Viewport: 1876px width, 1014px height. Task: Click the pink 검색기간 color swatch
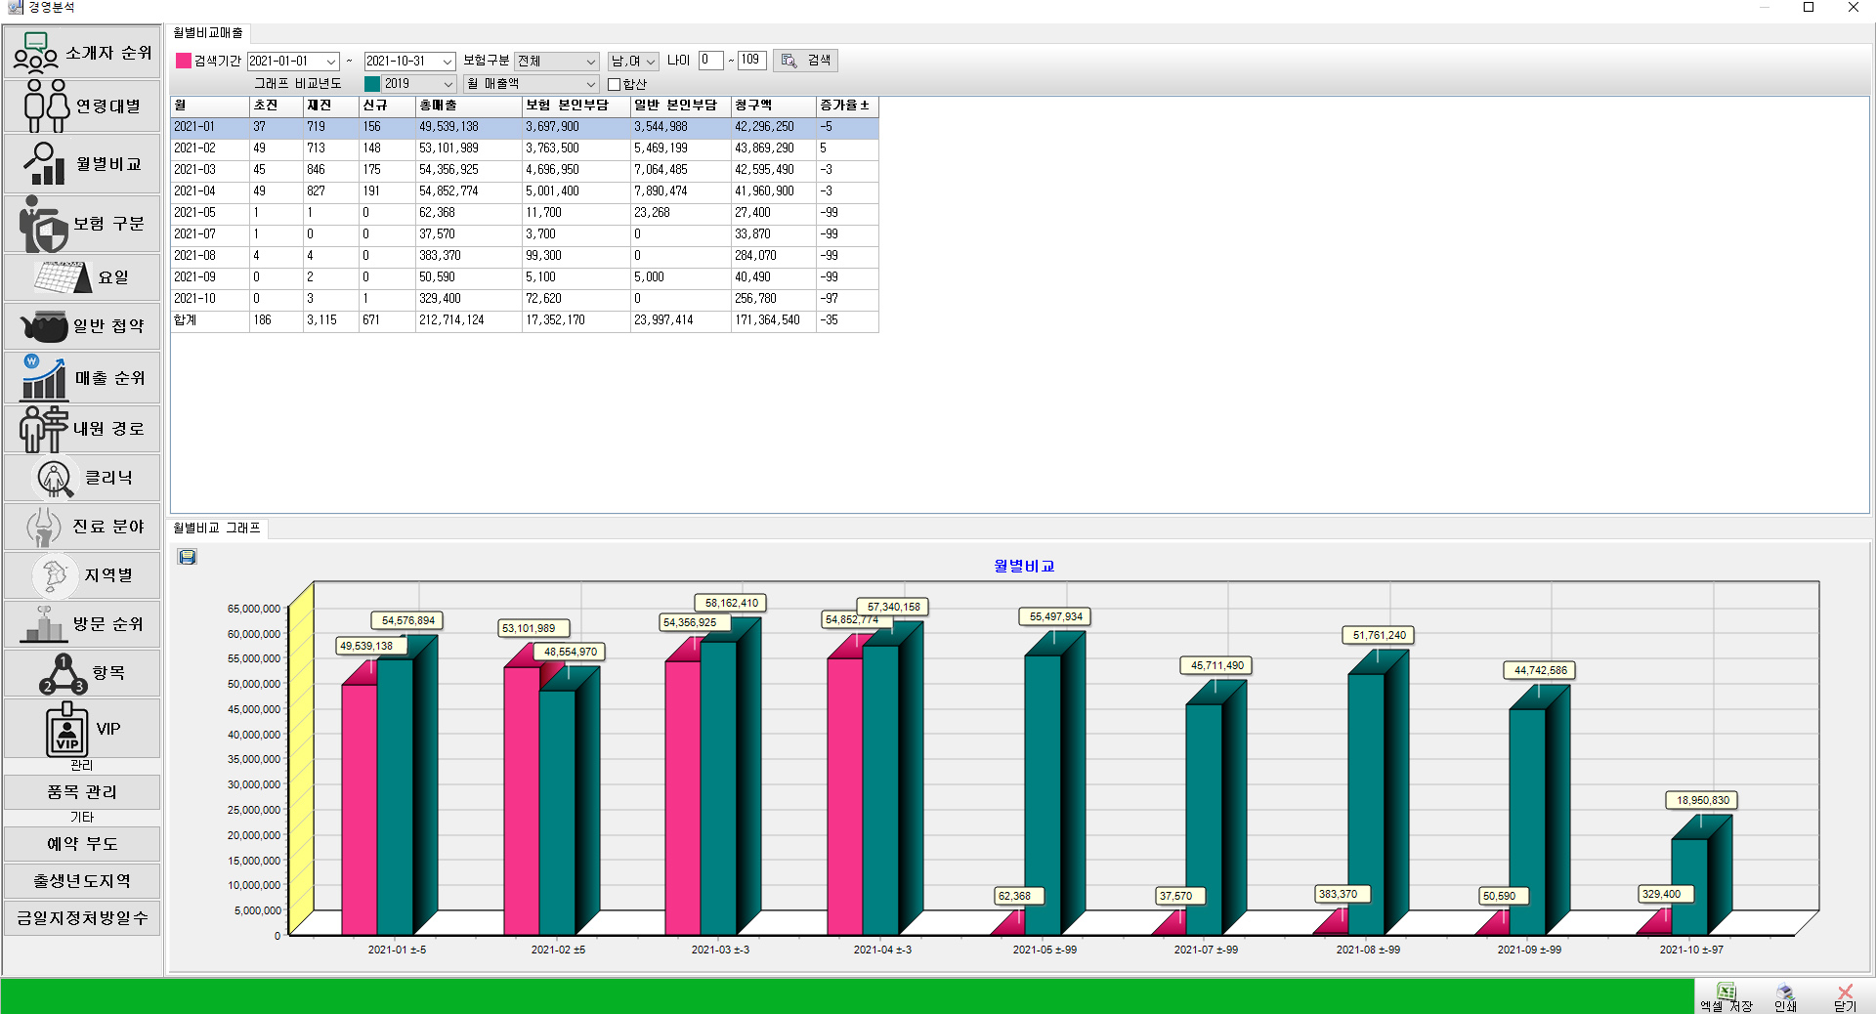[x=184, y=61]
